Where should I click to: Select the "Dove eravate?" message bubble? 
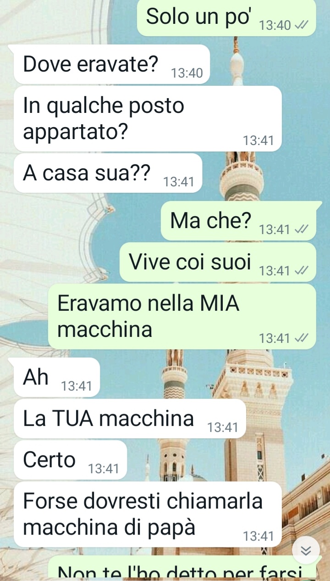tap(111, 65)
